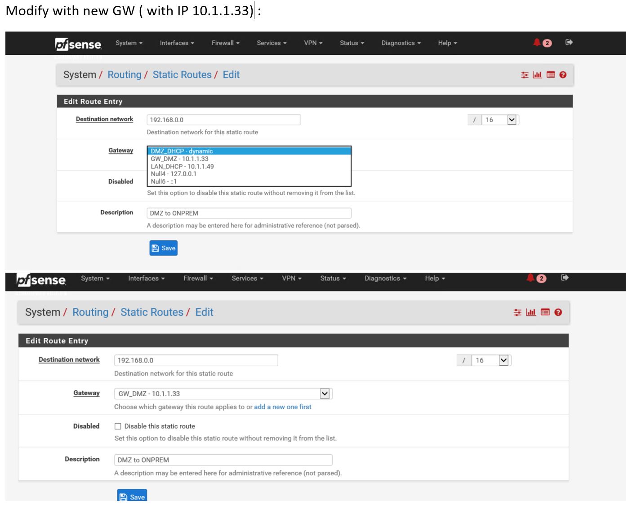Image resolution: width=641 pixels, height=522 pixels.
Task: Click logout icon in upper pfSense navbar
Action: pyautogui.click(x=569, y=42)
